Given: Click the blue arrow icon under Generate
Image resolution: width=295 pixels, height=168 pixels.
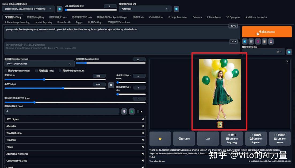Looking at the screenshot, I should pyautogui.click(x=244, y=41).
